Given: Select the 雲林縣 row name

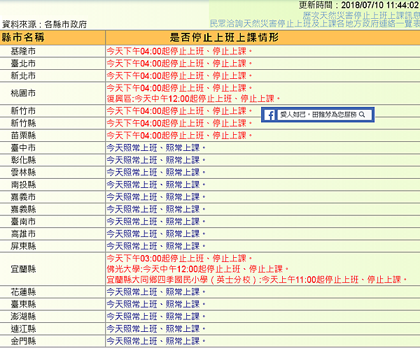Looking at the screenshot, I should (23, 173).
